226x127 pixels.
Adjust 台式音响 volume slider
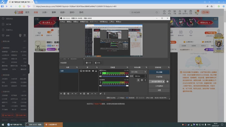[x=115, y=86]
